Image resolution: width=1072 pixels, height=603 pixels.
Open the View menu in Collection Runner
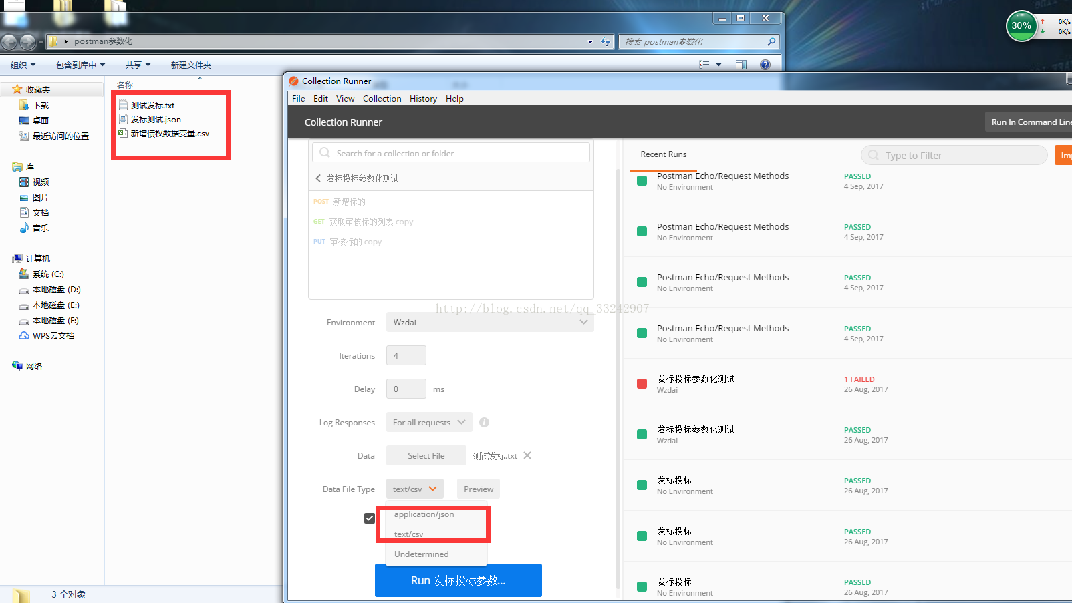pos(346,98)
